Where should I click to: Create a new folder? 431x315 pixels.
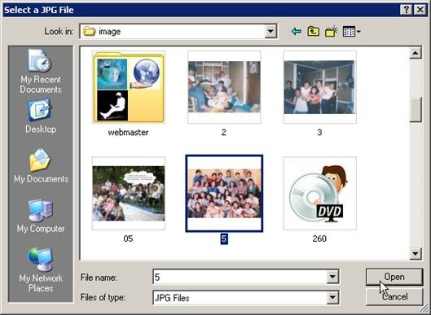[x=332, y=32]
